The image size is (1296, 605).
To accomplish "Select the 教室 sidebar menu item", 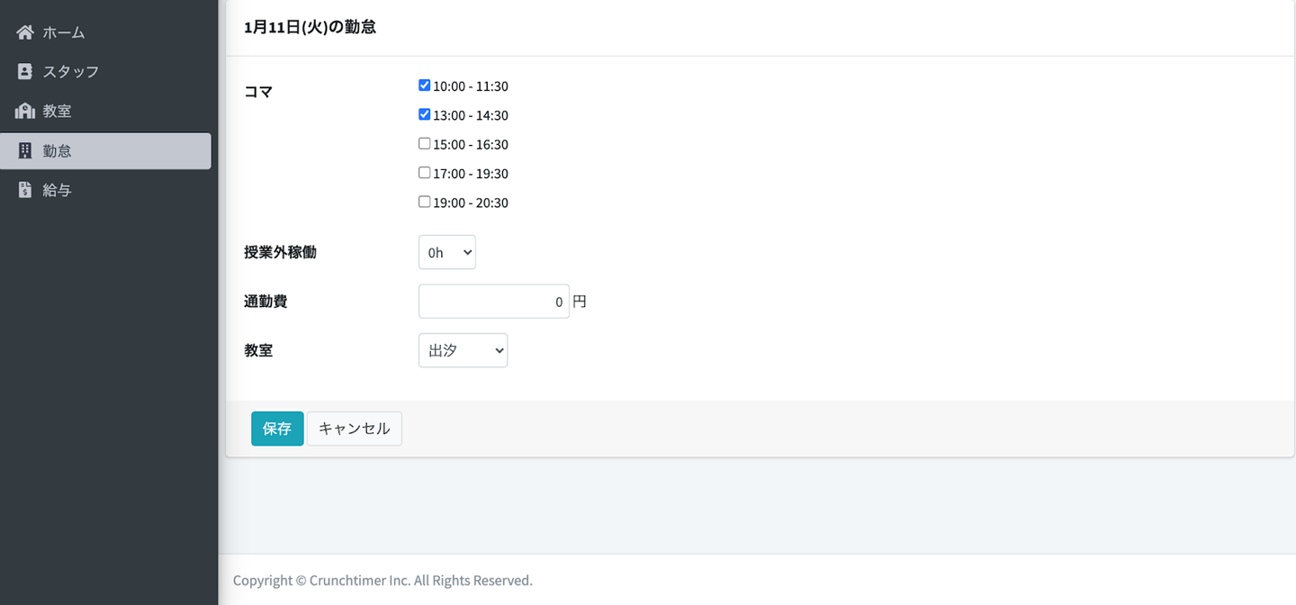I will [x=57, y=112].
